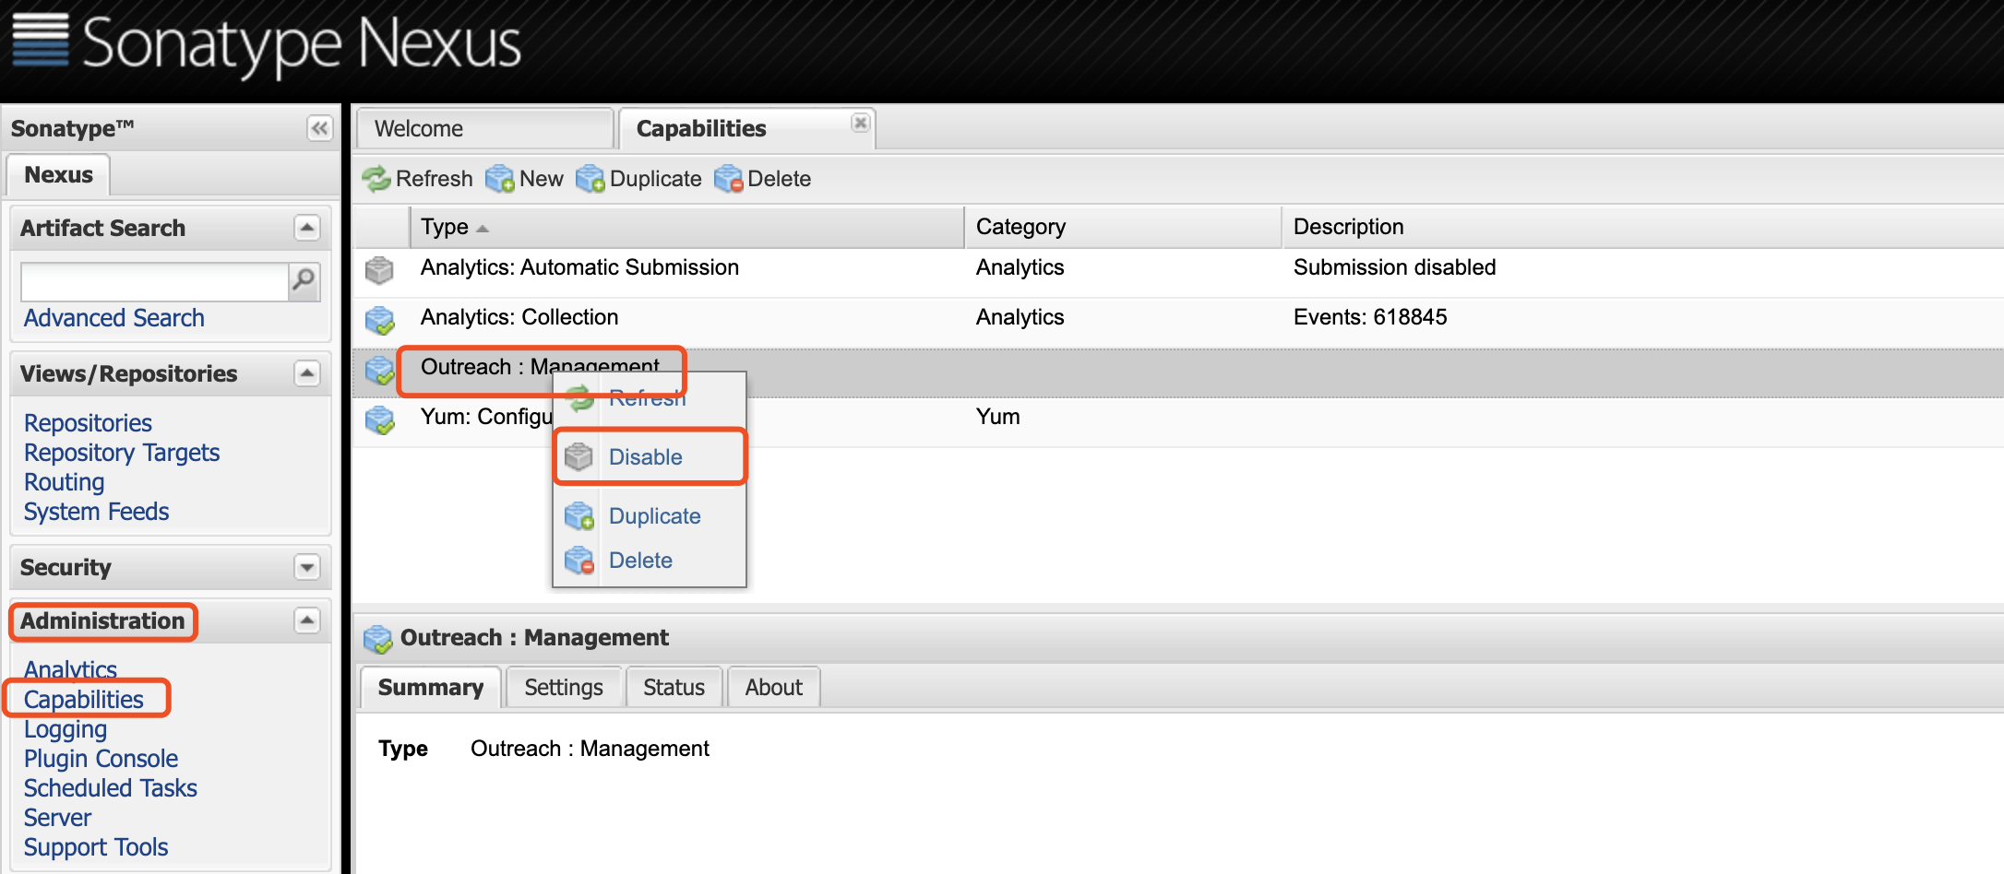Sort by the Type column header
This screenshot has height=874, width=2004.
click(x=686, y=227)
